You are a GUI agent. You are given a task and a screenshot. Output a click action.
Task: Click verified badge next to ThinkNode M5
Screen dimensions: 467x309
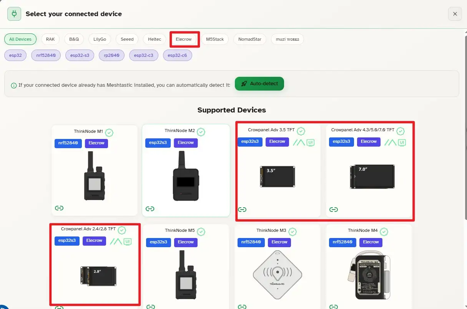point(201,232)
